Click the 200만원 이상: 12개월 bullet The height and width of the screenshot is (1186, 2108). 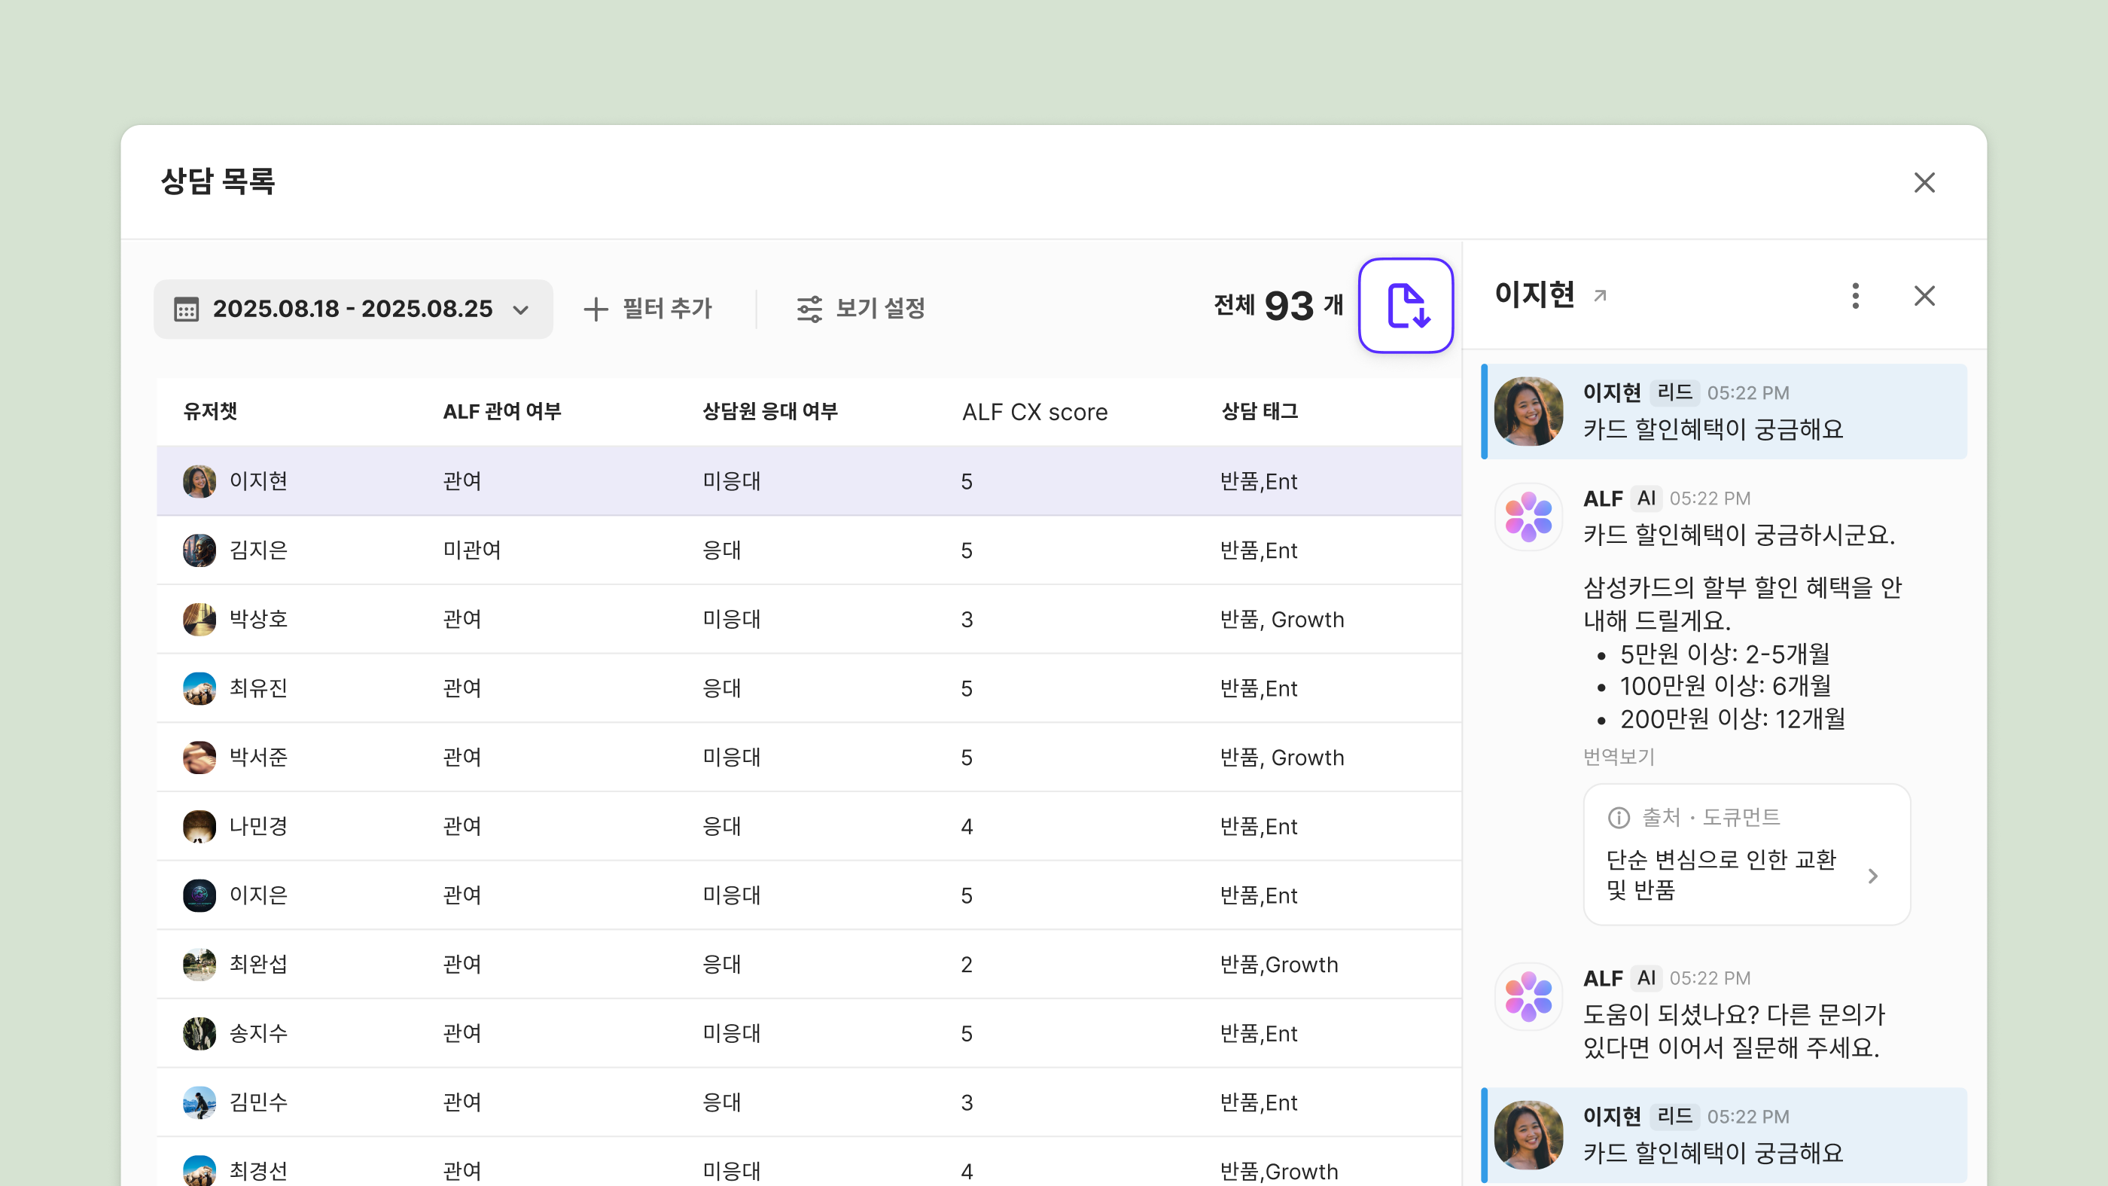click(1732, 718)
